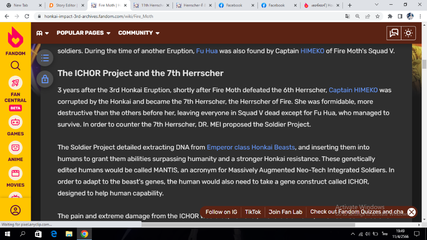Open the Movies clapperboard icon
The image size is (427, 240).
click(x=15, y=173)
